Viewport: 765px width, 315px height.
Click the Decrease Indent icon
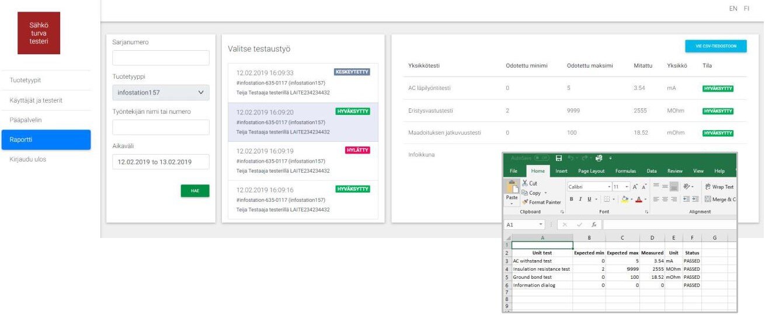tap(686, 199)
